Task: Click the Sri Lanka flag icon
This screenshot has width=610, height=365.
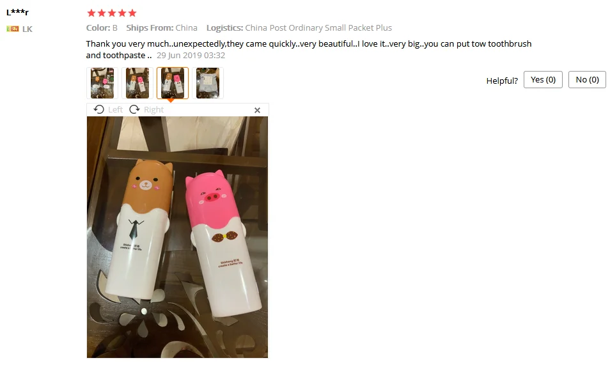Action: point(12,29)
